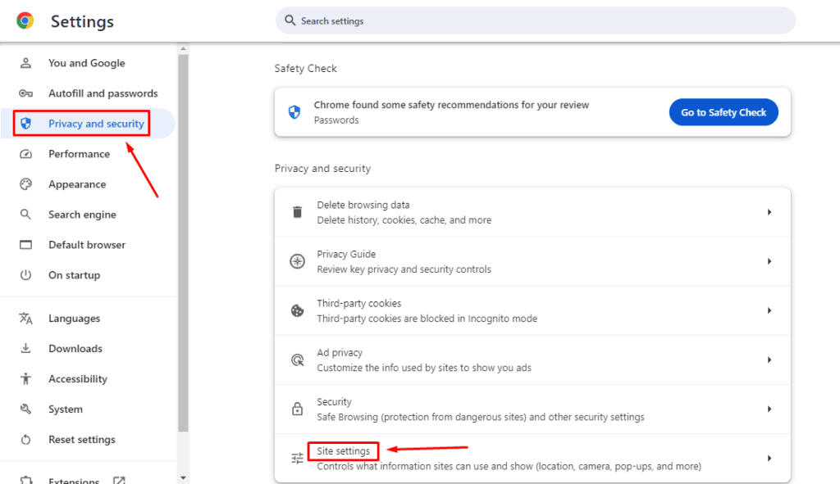Open Accessibility settings section
The width and height of the screenshot is (840, 484).
[88, 378]
